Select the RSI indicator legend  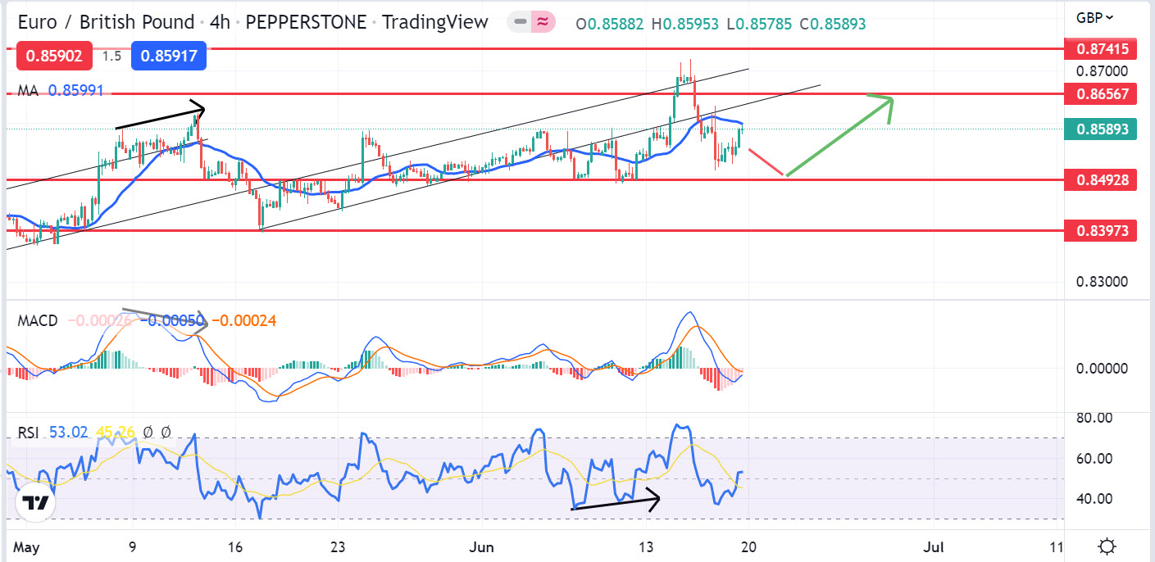pyautogui.click(x=29, y=432)
